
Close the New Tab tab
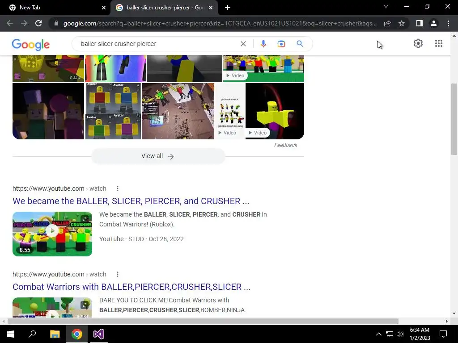pos(104,8)
